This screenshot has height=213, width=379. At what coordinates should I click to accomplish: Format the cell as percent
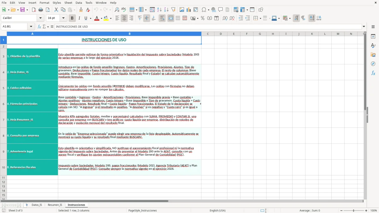click(x=202, y=18)
